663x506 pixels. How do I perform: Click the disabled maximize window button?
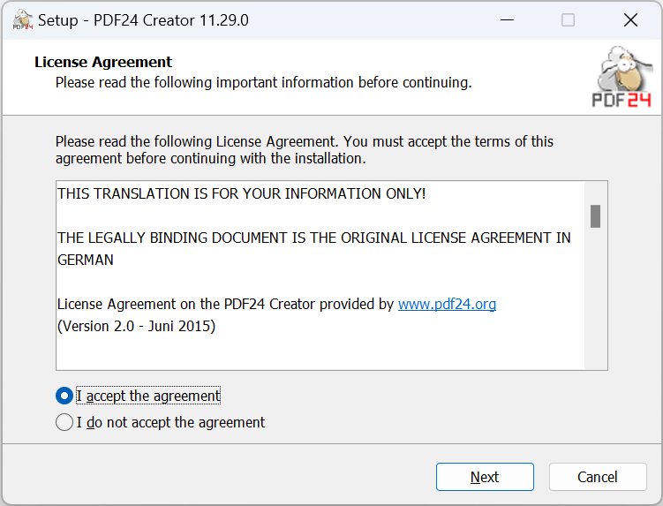tap(568, 19)
